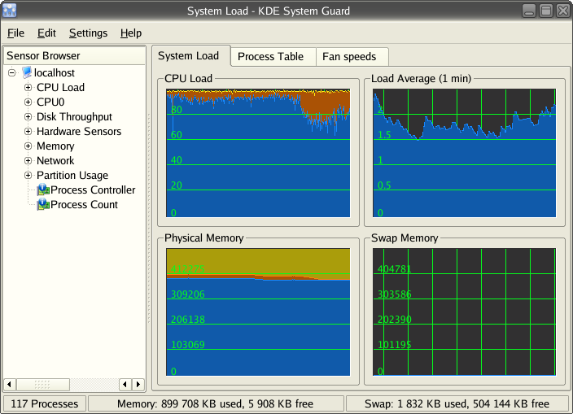573x414 pixels.
Task: Expand the Hardware Sensors group
Action: pyautogui.click(x=28, y=132)
